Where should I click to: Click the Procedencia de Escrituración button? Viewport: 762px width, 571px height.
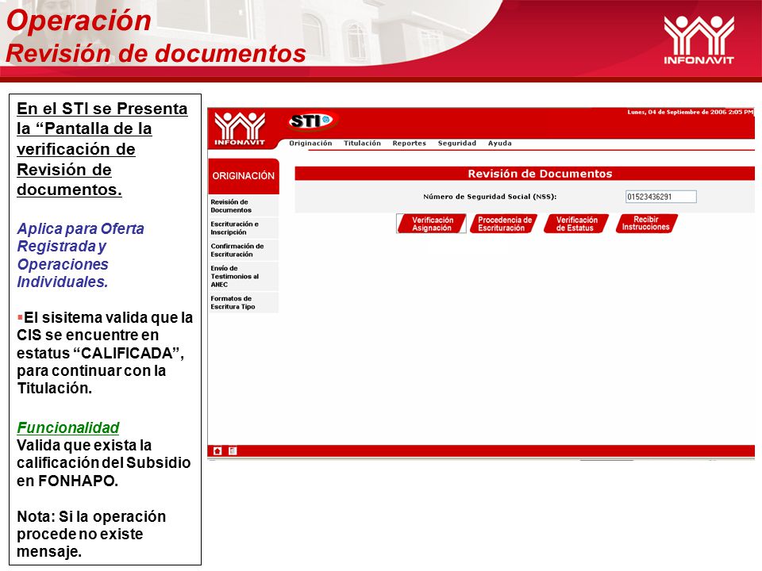click(504, 224)
